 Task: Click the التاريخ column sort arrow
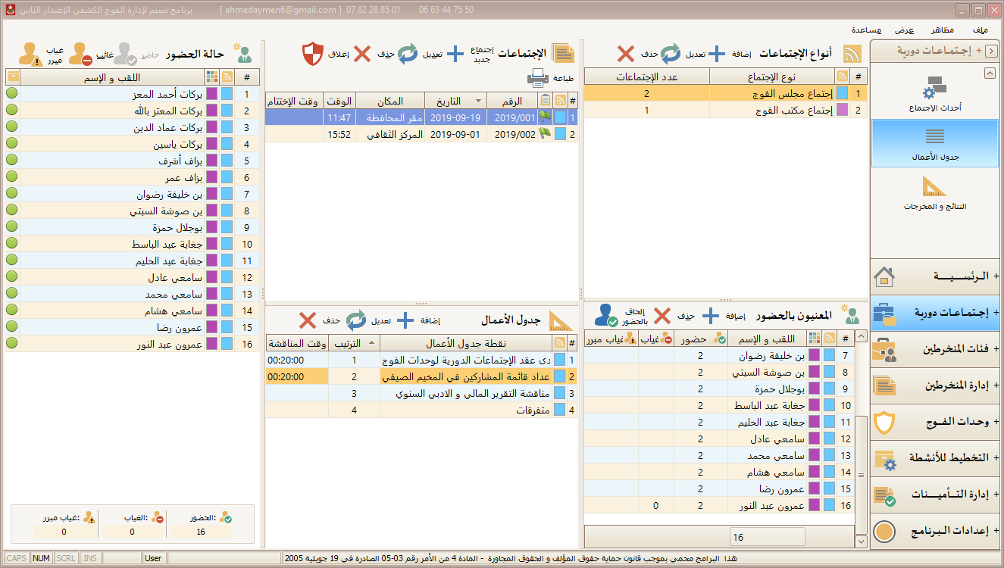pyautogui.click(x=478, y=101)
